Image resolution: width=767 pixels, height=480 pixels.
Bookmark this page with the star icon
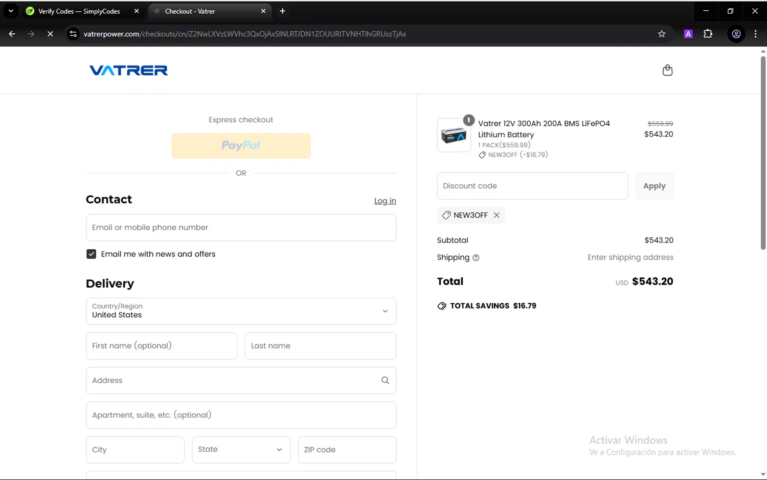tap(662, 34)
